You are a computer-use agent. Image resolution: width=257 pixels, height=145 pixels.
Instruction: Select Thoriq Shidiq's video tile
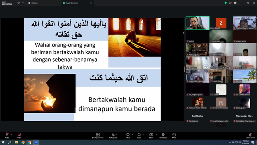click(x=245, y=63)
